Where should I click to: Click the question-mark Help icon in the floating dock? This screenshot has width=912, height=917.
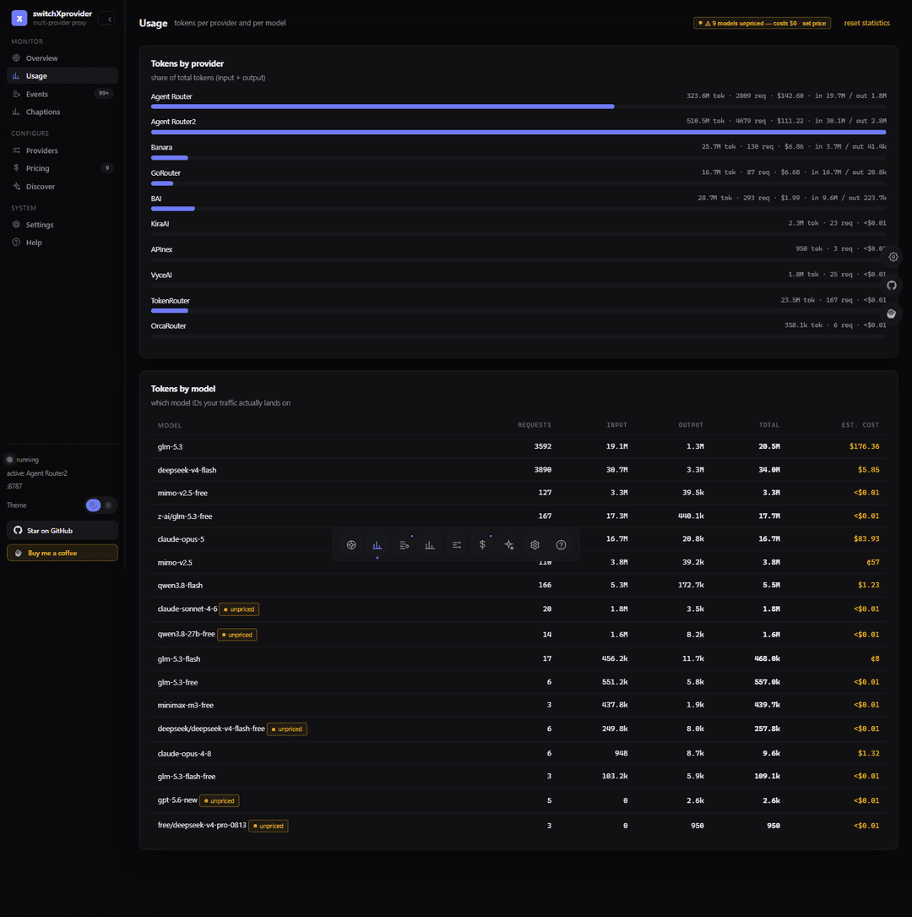tap(561, 545)
